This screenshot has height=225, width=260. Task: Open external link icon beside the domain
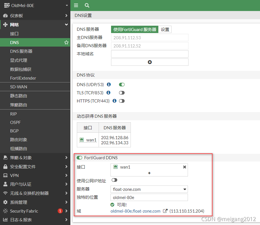(x=165, y=211)
